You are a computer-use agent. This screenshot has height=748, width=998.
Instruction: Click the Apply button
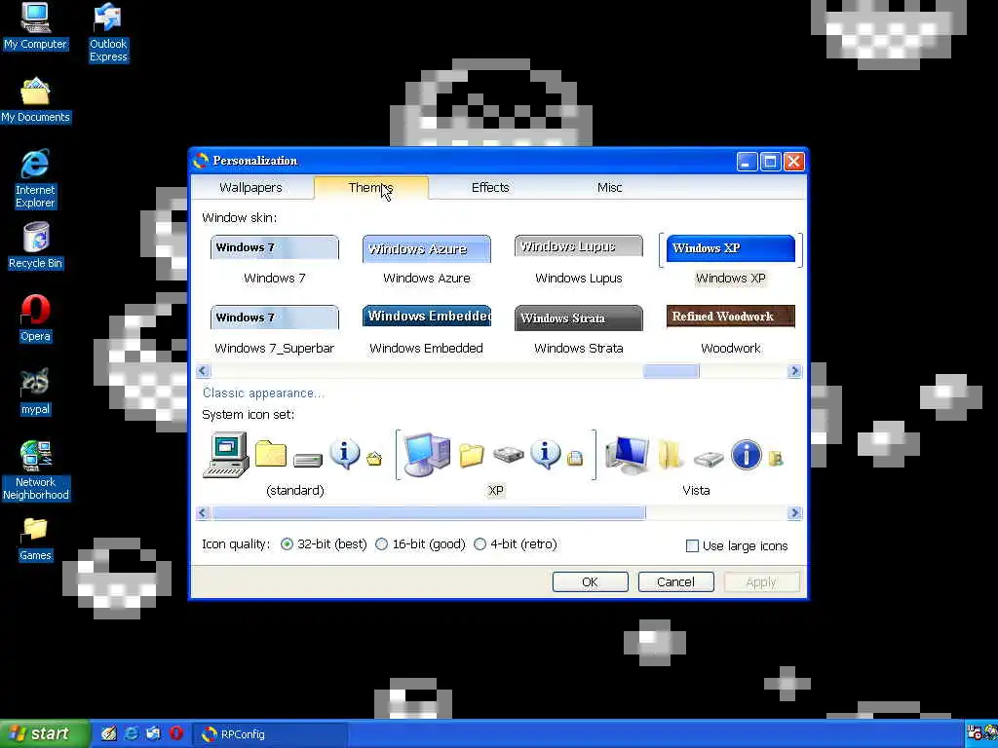pos(761,582)
